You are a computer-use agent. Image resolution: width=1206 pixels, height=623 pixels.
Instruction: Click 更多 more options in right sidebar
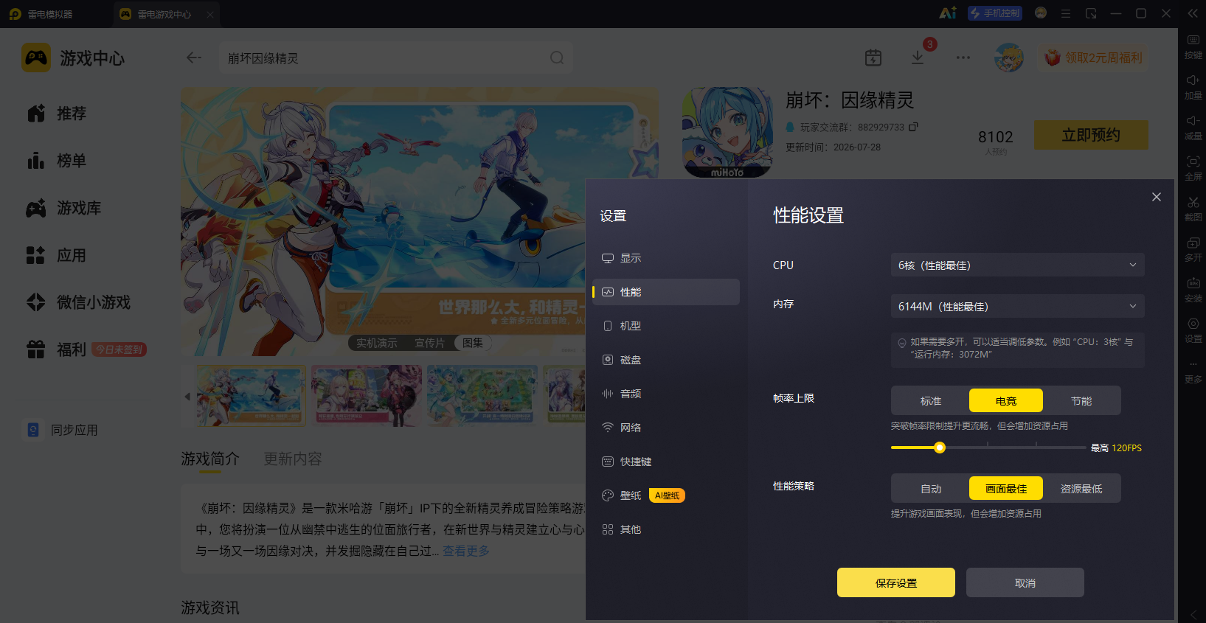[1193, 370]
